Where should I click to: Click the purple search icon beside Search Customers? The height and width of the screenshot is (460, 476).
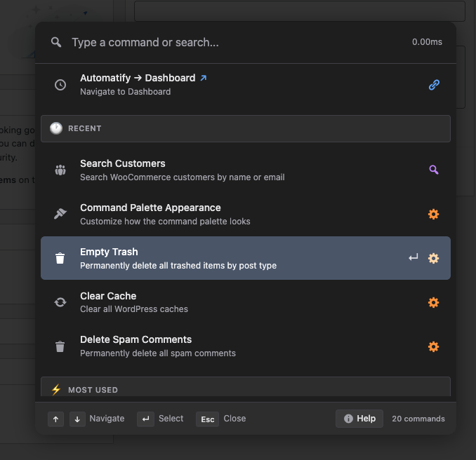click(x=434, y=170)
